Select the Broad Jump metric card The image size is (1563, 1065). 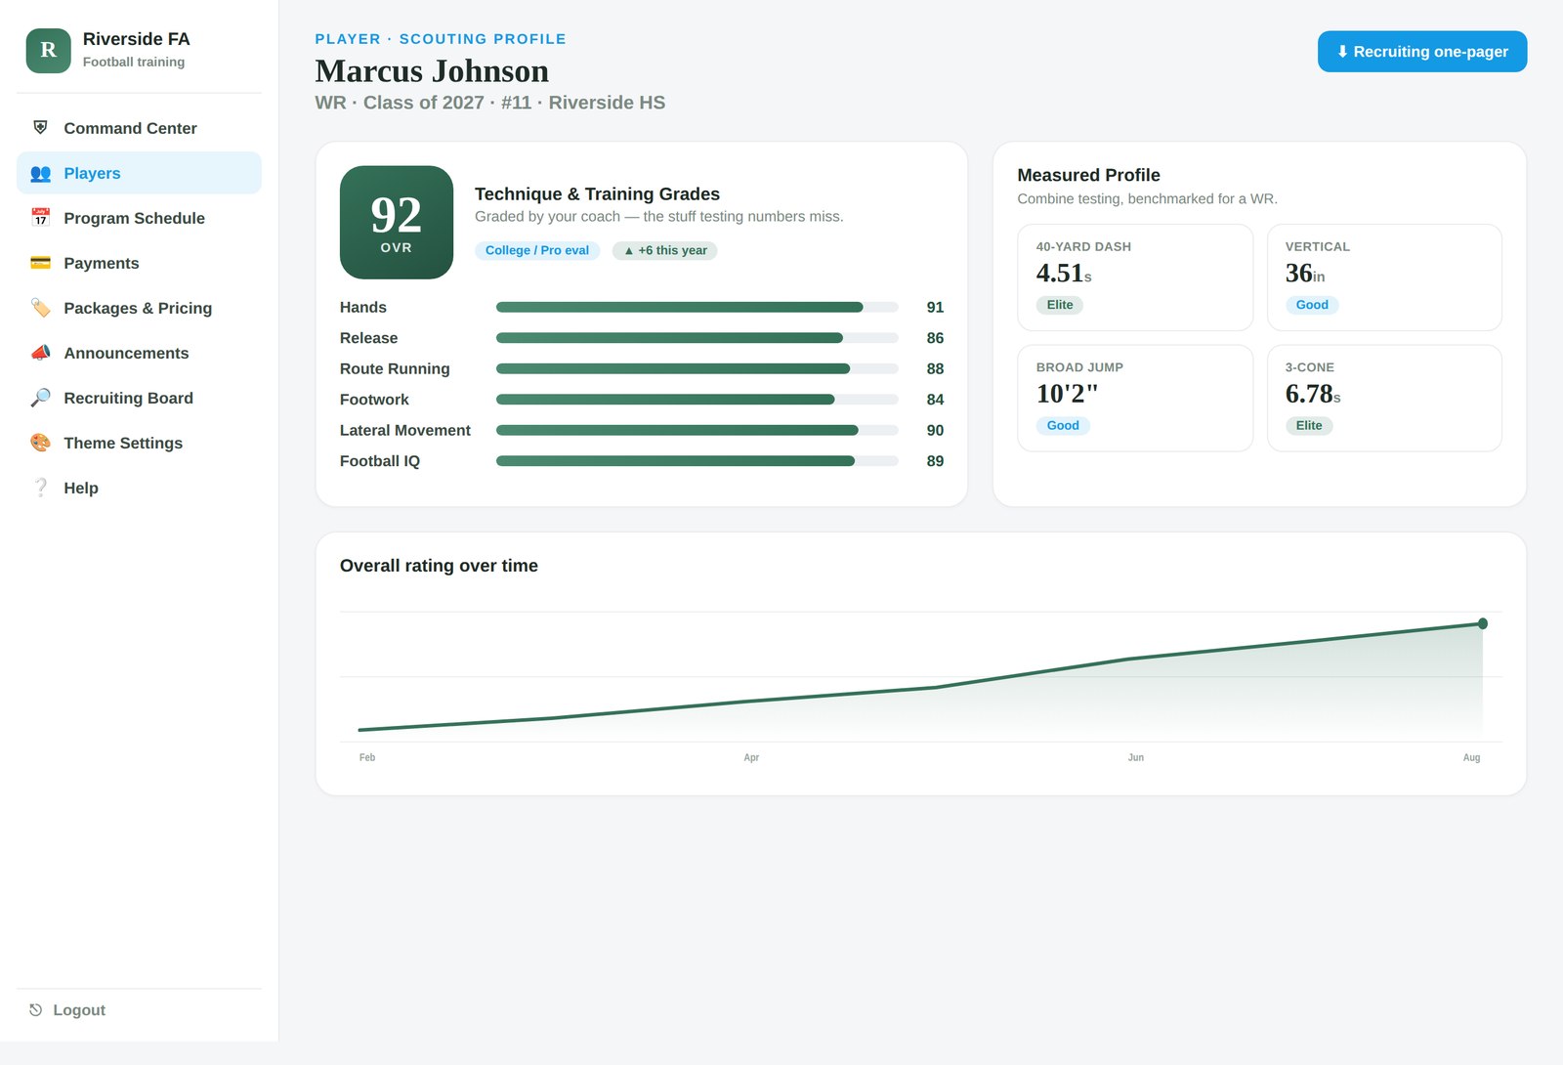pyautogui.click(x=1135, y=398)
